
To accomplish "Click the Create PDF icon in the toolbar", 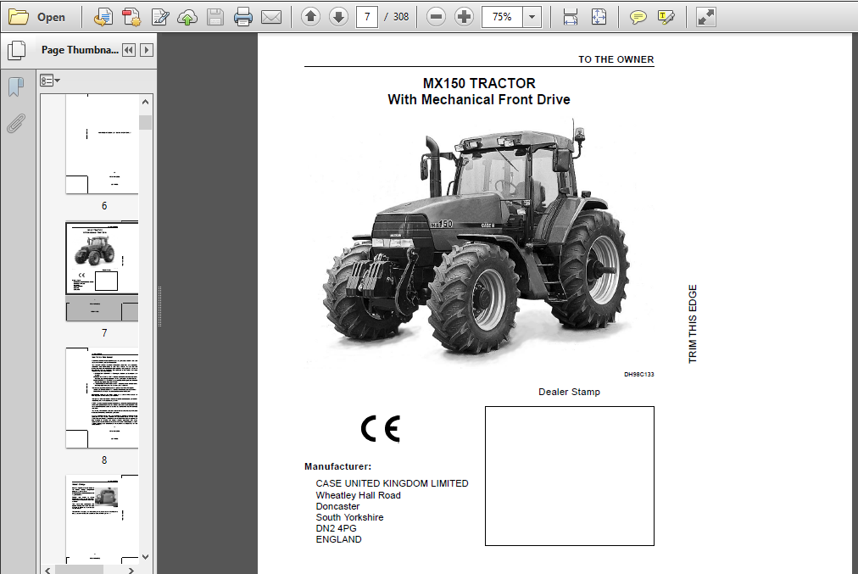I will 103,18.
